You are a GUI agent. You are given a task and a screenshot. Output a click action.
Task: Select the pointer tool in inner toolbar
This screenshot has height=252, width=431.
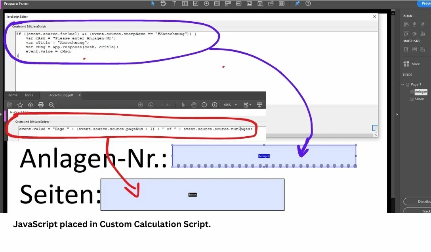[183, 105]
